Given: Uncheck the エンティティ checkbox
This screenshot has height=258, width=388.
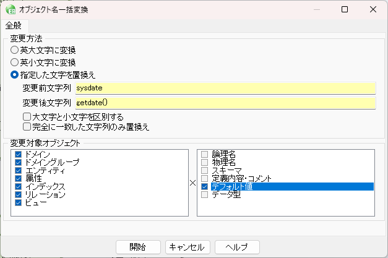Looking at the screenshot, I should click(x=18, y=171).
